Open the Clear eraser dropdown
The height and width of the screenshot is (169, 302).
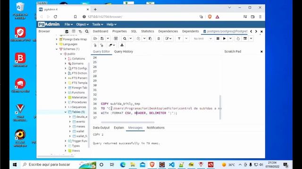click(111, 45)
